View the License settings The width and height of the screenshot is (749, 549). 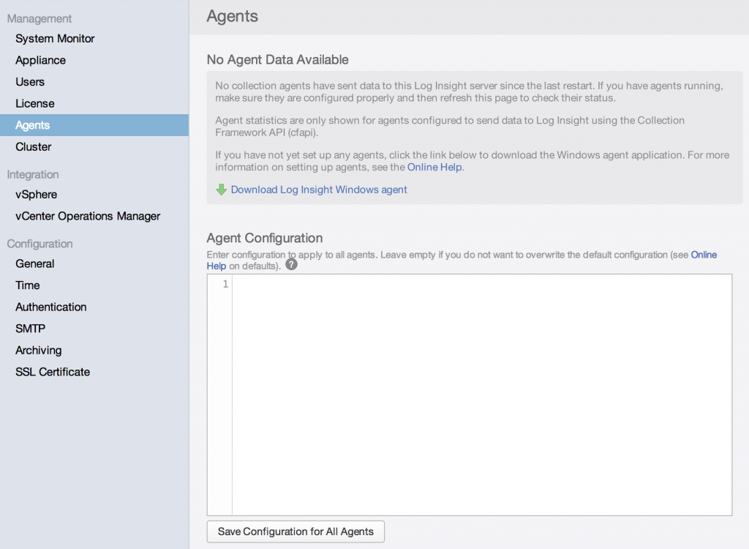click(x=34, y=103)
